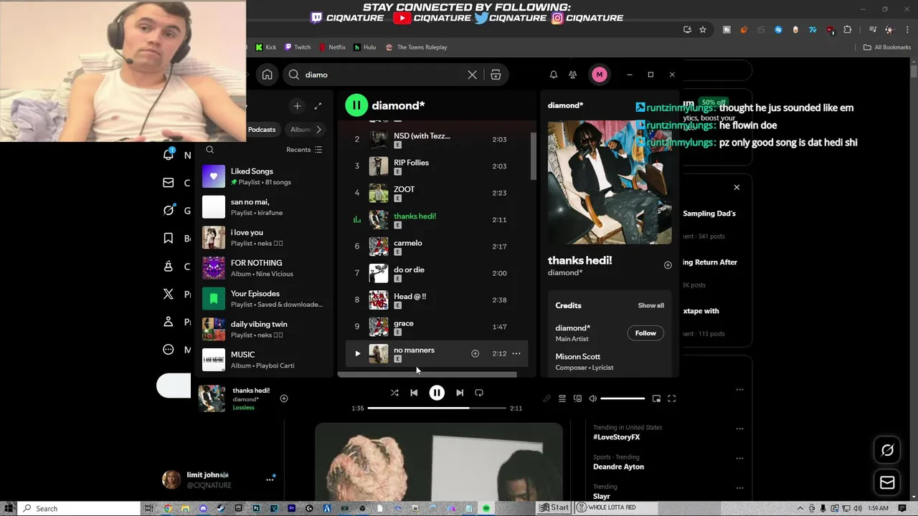The height and width of the screenshot is (516, 918).
Task: Open the All Bookmarks folder
Action: [887, 47]
